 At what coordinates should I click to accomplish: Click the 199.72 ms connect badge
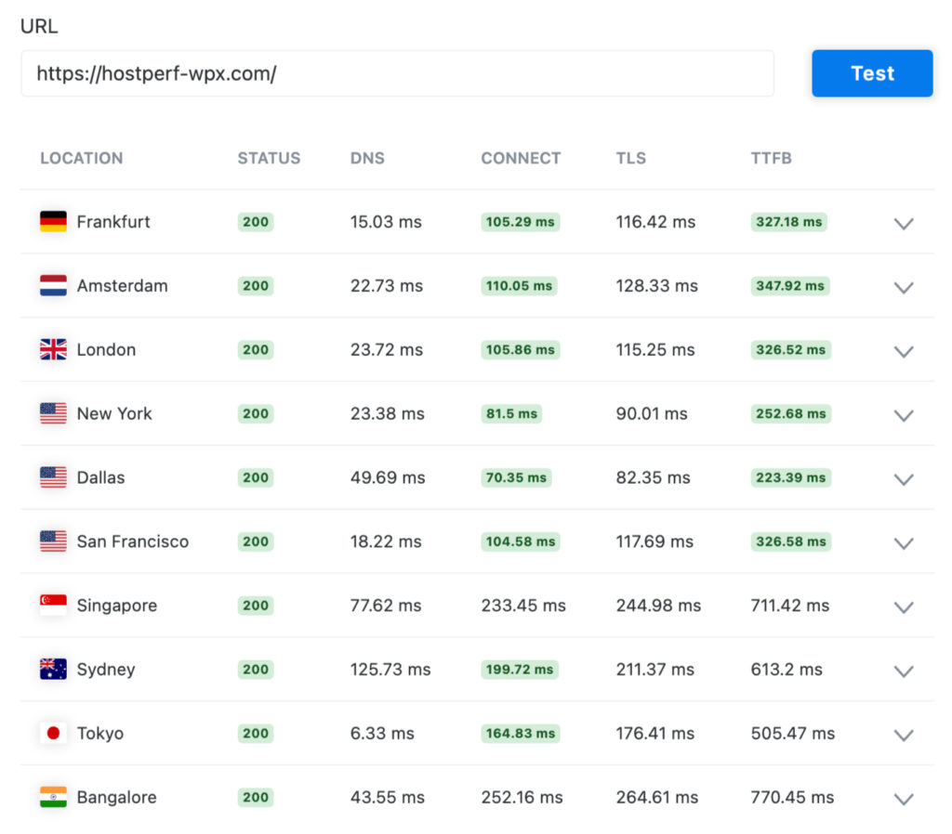520,670
